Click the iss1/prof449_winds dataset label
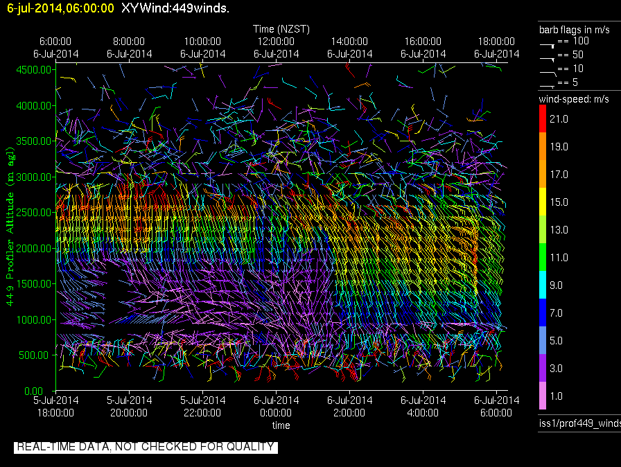The height and width of the screenshot is (467, 621). (579, 423)
